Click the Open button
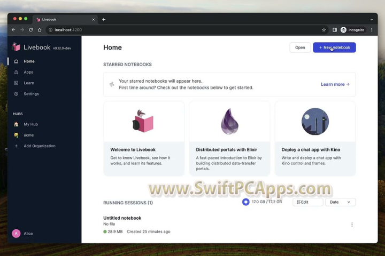This screenshot has height=256, width=385. (300, 47)
